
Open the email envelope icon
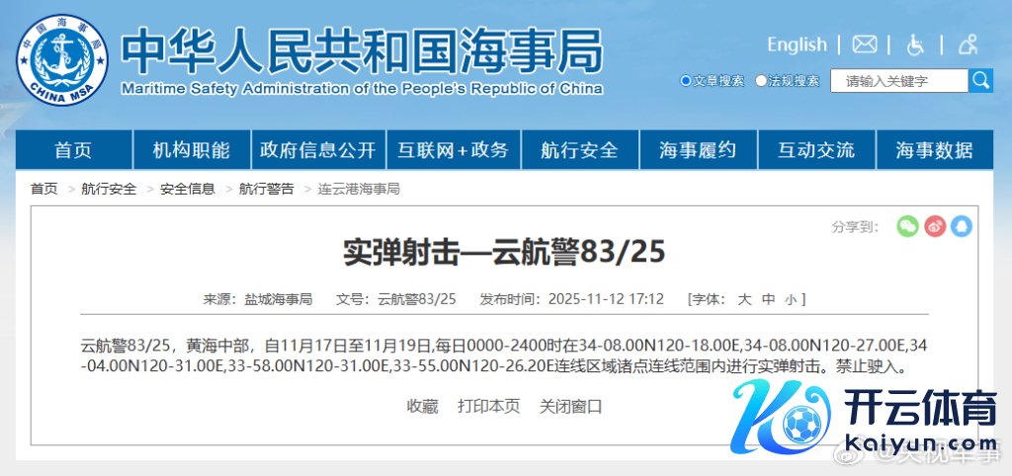[x=865, y=44]
